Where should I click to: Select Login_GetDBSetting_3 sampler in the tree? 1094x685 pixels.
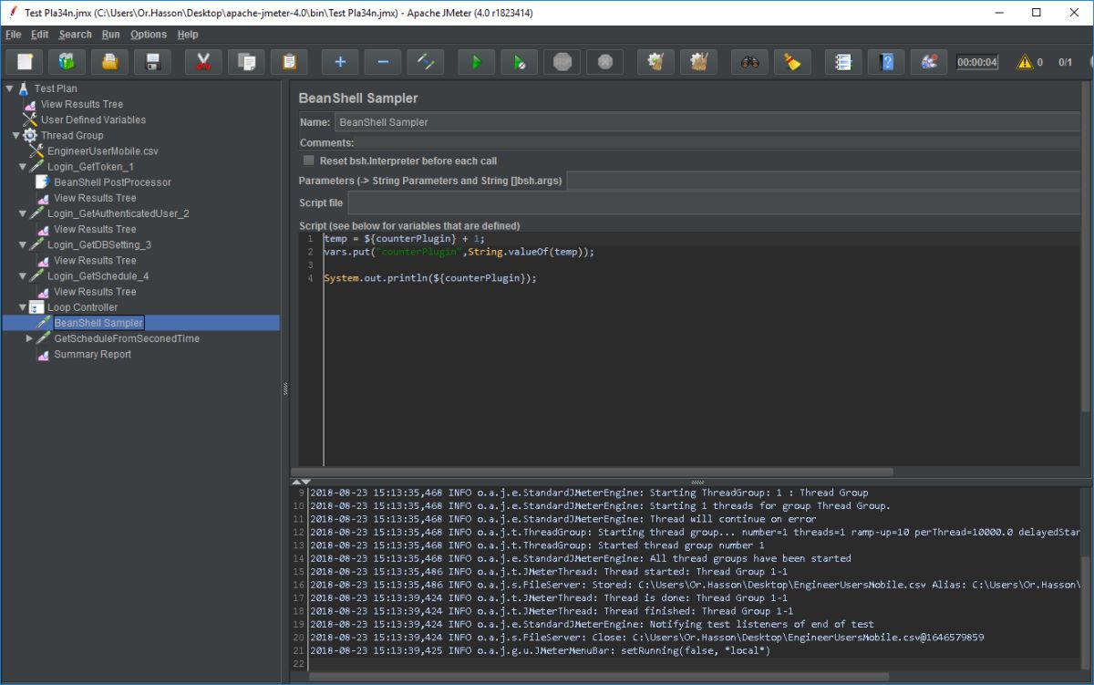(99, 244)
